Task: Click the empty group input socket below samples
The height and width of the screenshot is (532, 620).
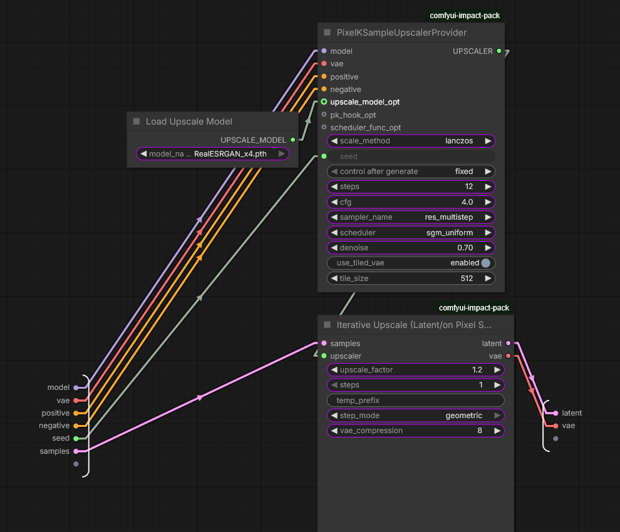Action: point(76,464)
